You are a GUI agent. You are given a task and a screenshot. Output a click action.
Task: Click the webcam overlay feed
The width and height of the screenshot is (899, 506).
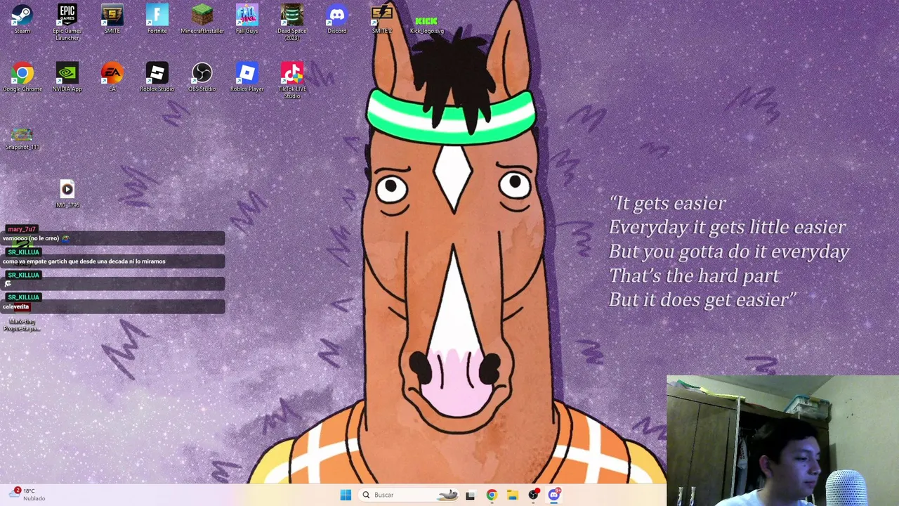pyautogui.click(x=782, y=441)
